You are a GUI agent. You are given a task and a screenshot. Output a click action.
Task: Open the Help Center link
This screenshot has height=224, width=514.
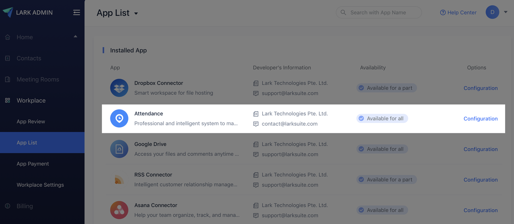[x=458, y=12]
